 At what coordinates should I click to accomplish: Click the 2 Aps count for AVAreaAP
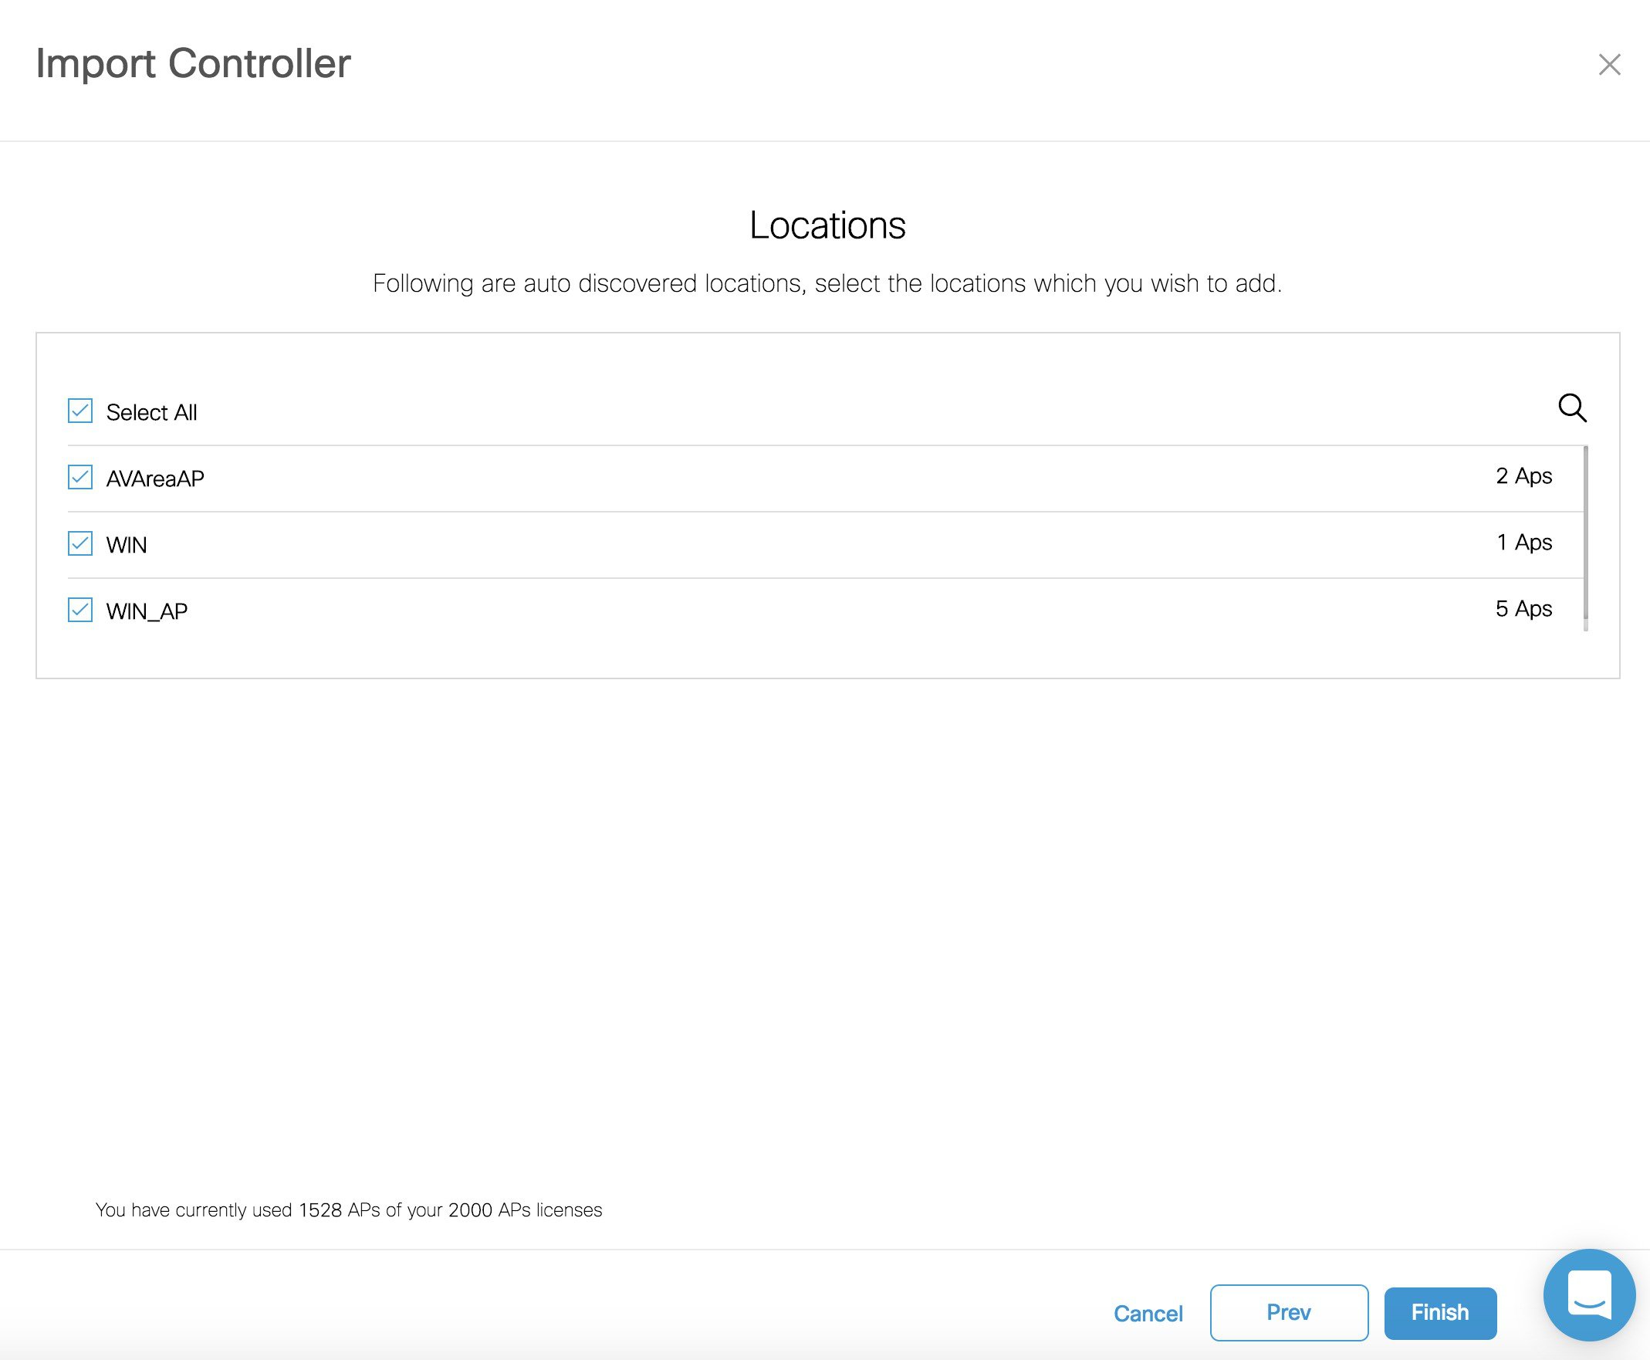click(1523, 476)
